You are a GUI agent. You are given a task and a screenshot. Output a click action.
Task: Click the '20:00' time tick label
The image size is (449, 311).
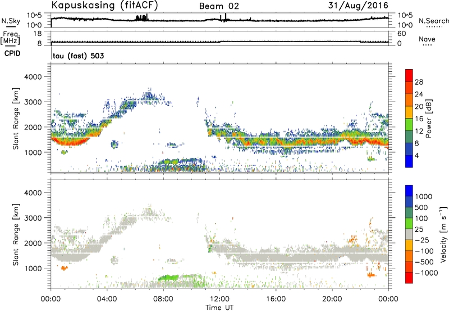(332, 299)
